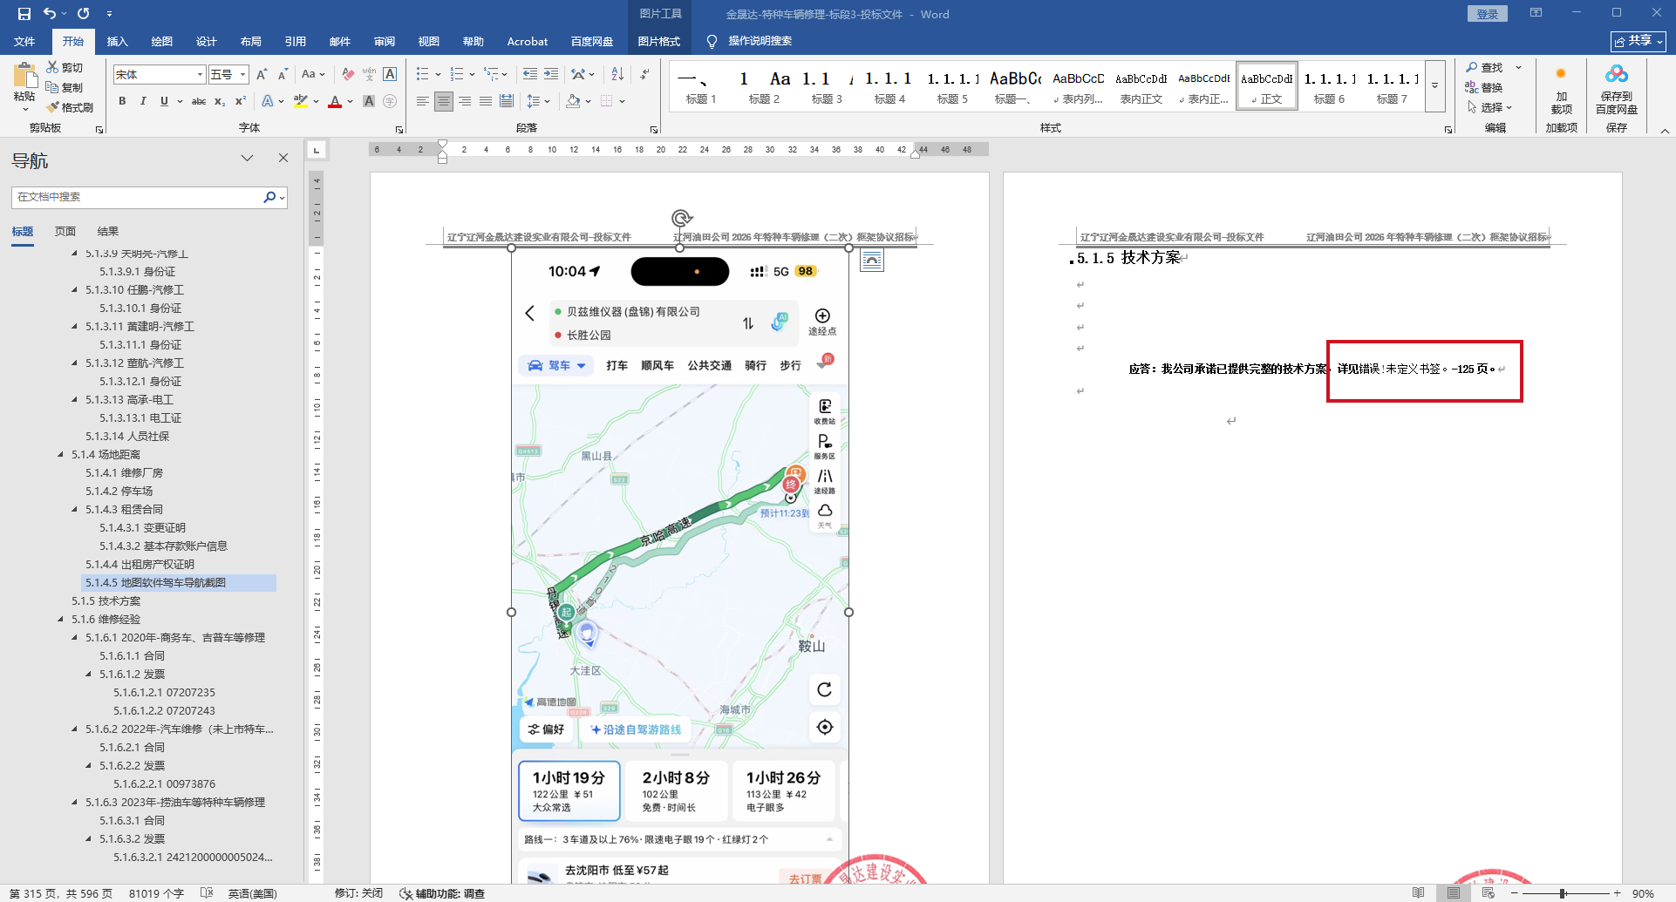Open the font size dropdown (五号)
Image resolution: width=1676 pixels, height=902 pixels.
click(x=243, y=75)
